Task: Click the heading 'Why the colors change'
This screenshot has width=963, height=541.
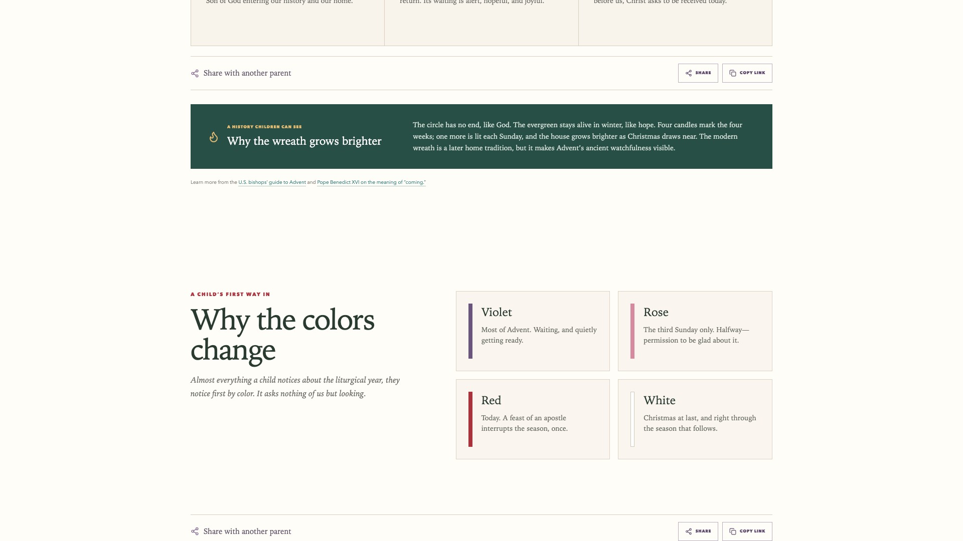Action: click(x=282, y=335)
